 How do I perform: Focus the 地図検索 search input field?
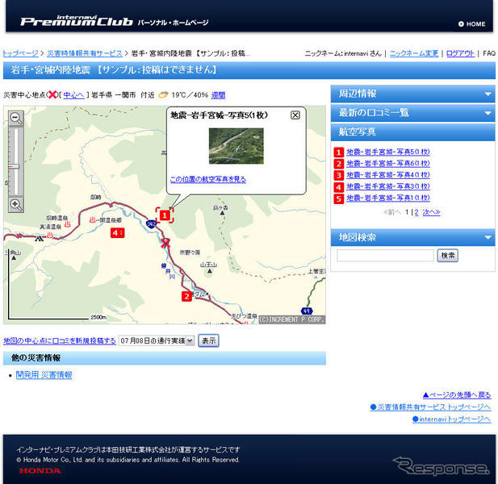tap(385, 256)
